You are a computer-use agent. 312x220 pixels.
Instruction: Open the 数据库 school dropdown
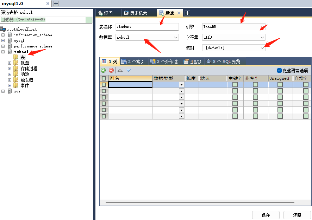(176, 37)
